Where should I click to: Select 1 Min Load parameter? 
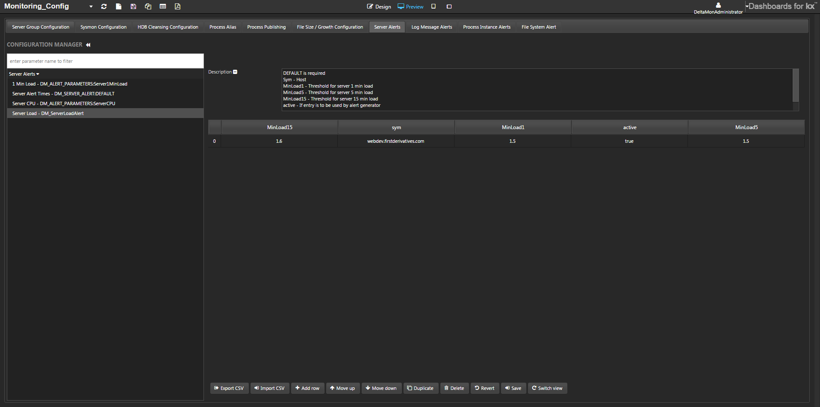[x=105, y=84]
